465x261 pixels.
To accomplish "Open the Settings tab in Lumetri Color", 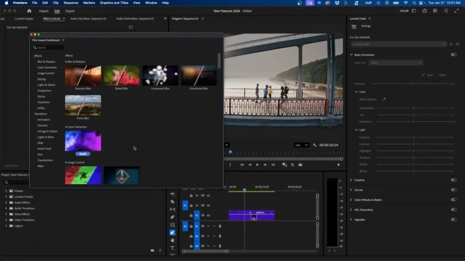I will [365, 26].
